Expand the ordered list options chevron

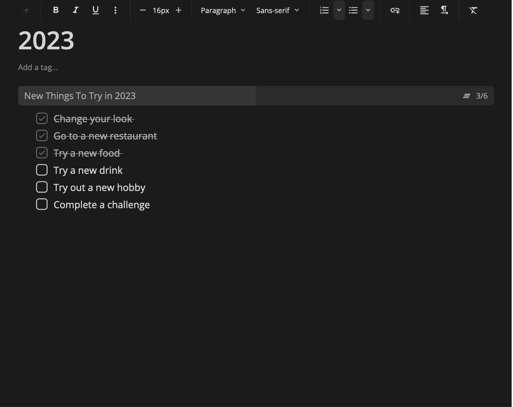click(339, 10)
